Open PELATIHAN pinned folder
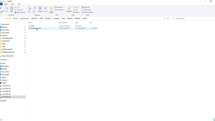 point(6,41)
